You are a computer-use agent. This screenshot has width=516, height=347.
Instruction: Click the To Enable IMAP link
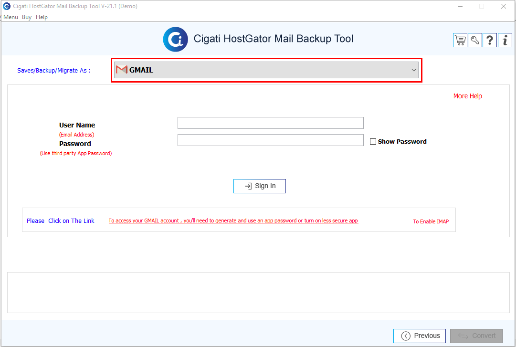[x=431, y=221]
